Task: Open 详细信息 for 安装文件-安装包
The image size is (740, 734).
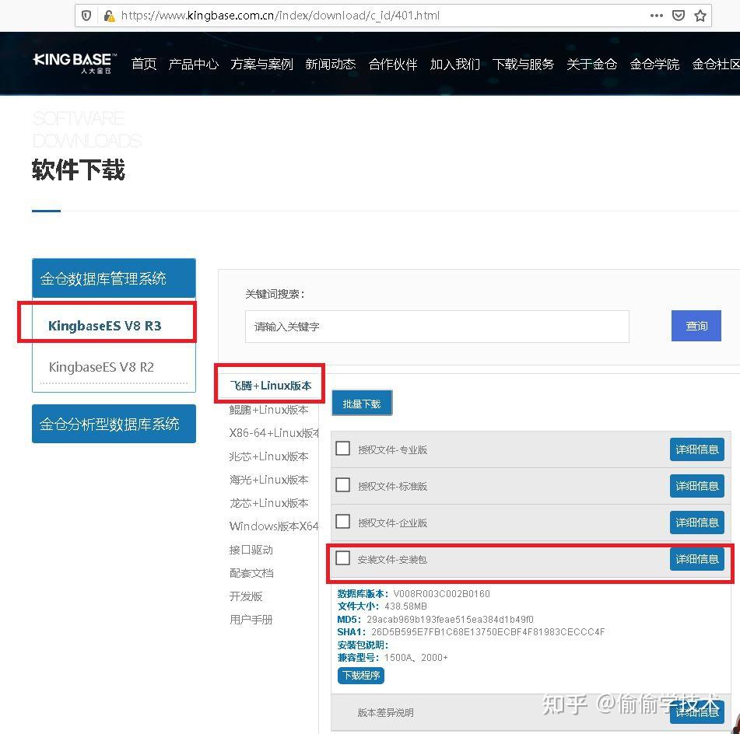Action: click(x=696, y=559)
